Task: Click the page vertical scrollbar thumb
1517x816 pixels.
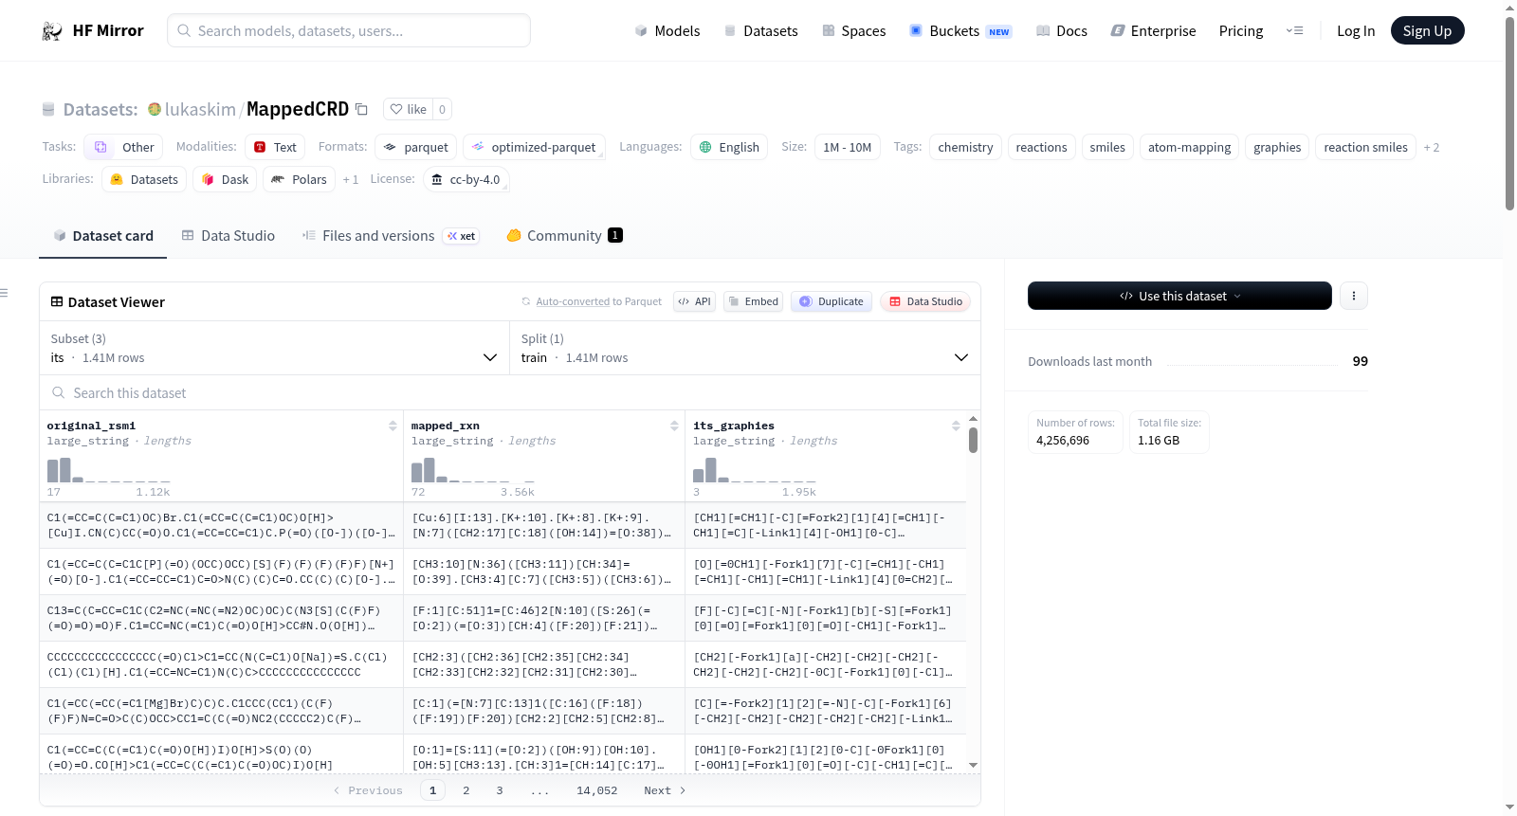Action: pos(1509,113)
